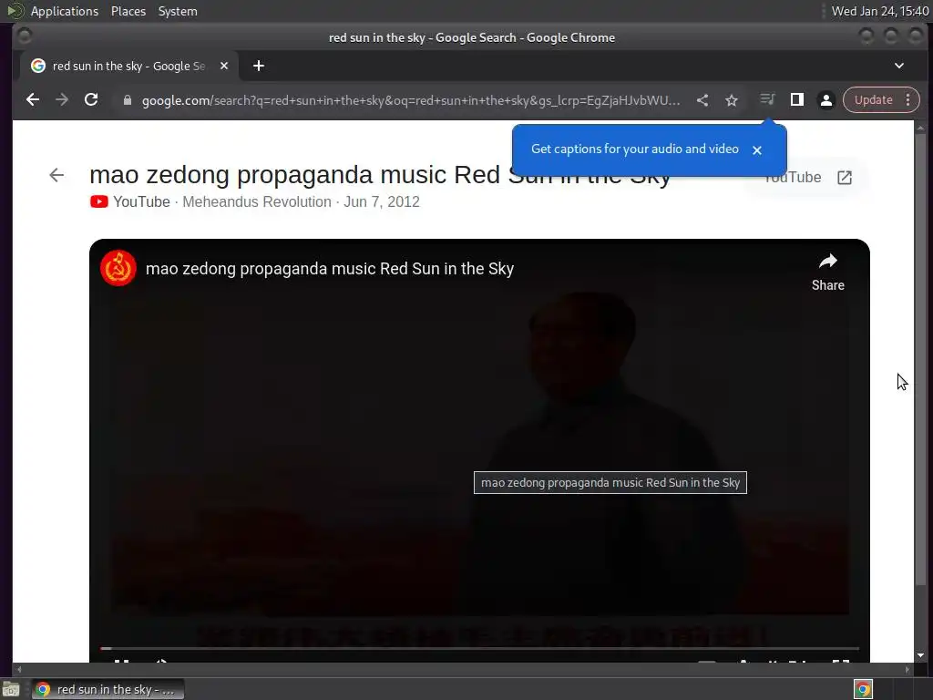Image resolution: width=933 pixels, height=700 pixels.
Task: Click the Update button
Action: [x=874, y=100]
